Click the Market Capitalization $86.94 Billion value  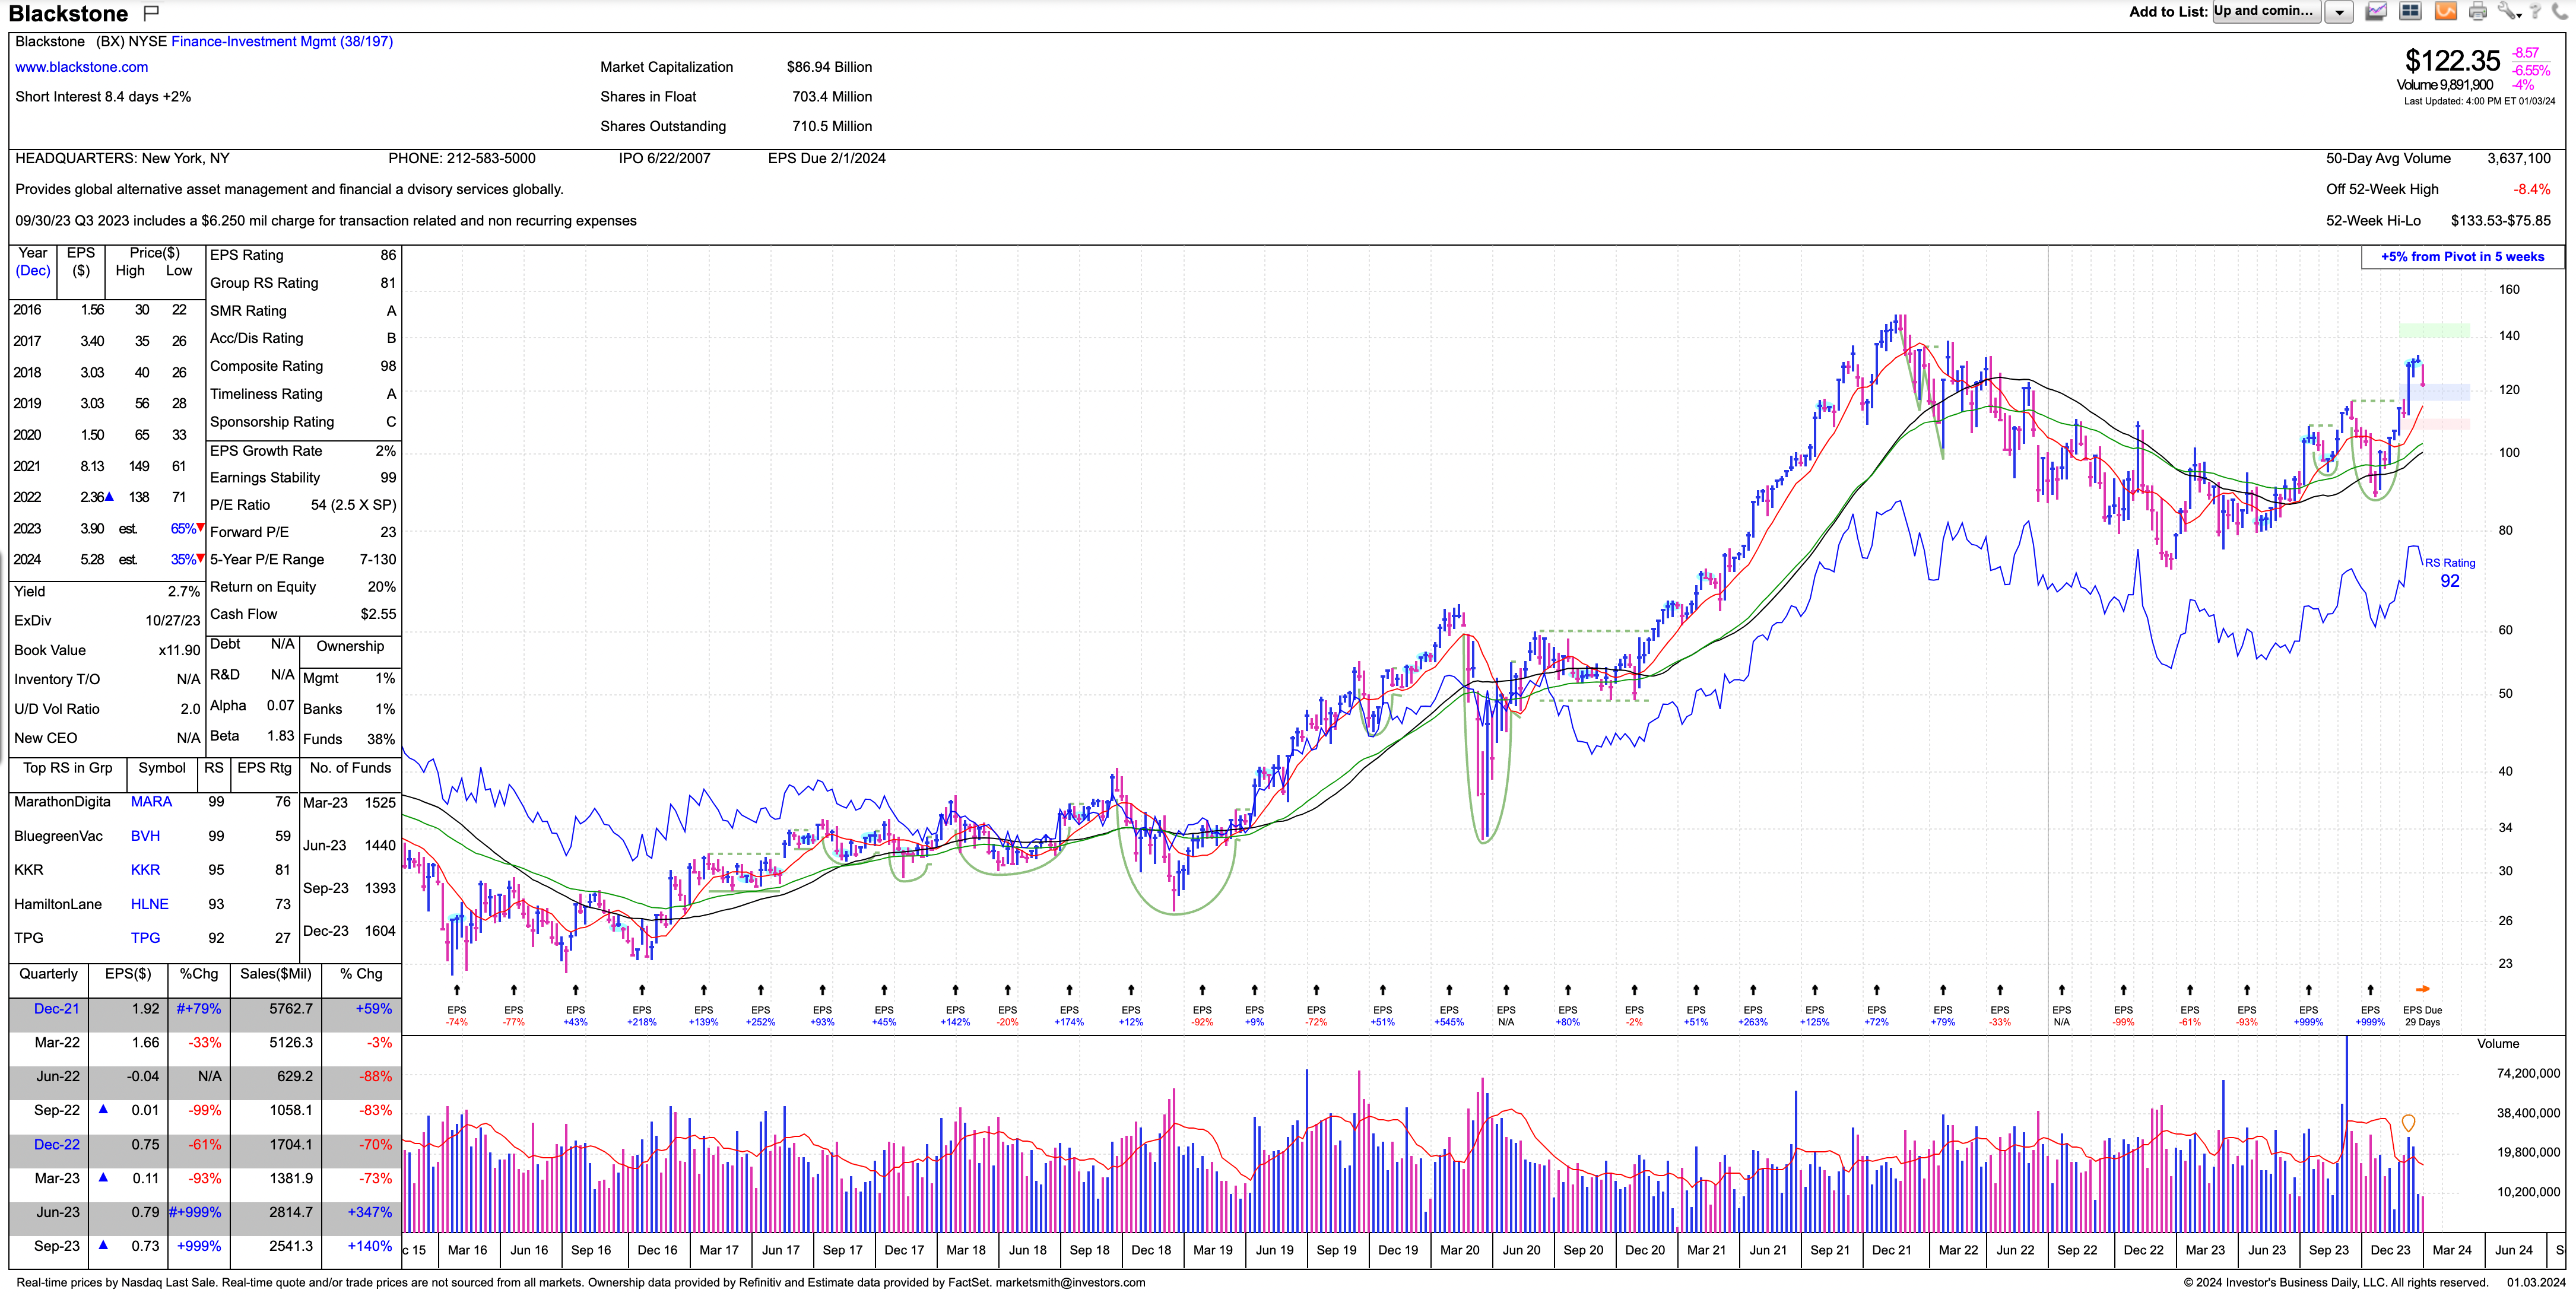coord(829,67)
